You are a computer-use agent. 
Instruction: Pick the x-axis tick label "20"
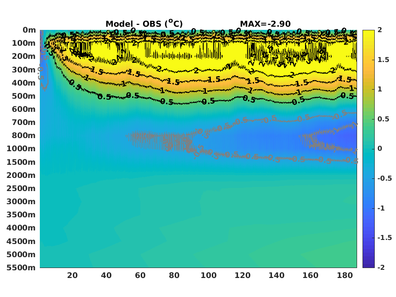(x=72, y=275)
